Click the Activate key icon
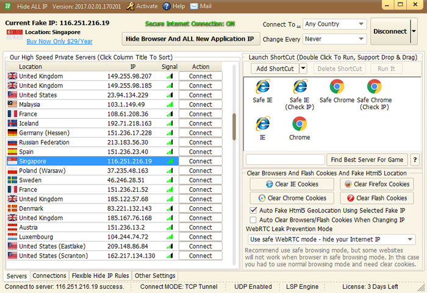Viewport: 427px width, 293px height. (131, 6)
